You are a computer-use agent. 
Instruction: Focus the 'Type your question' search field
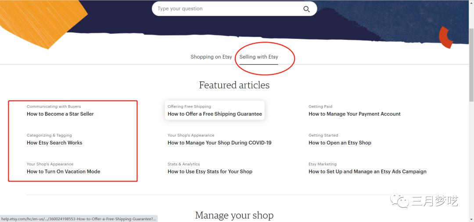[x=234, y=9]
